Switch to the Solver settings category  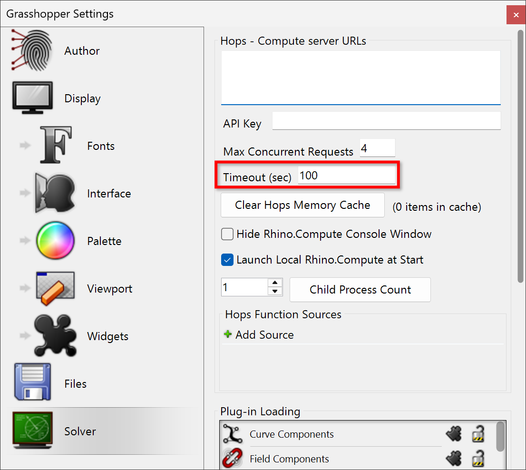pyautogui.click(x=80, y=431)
